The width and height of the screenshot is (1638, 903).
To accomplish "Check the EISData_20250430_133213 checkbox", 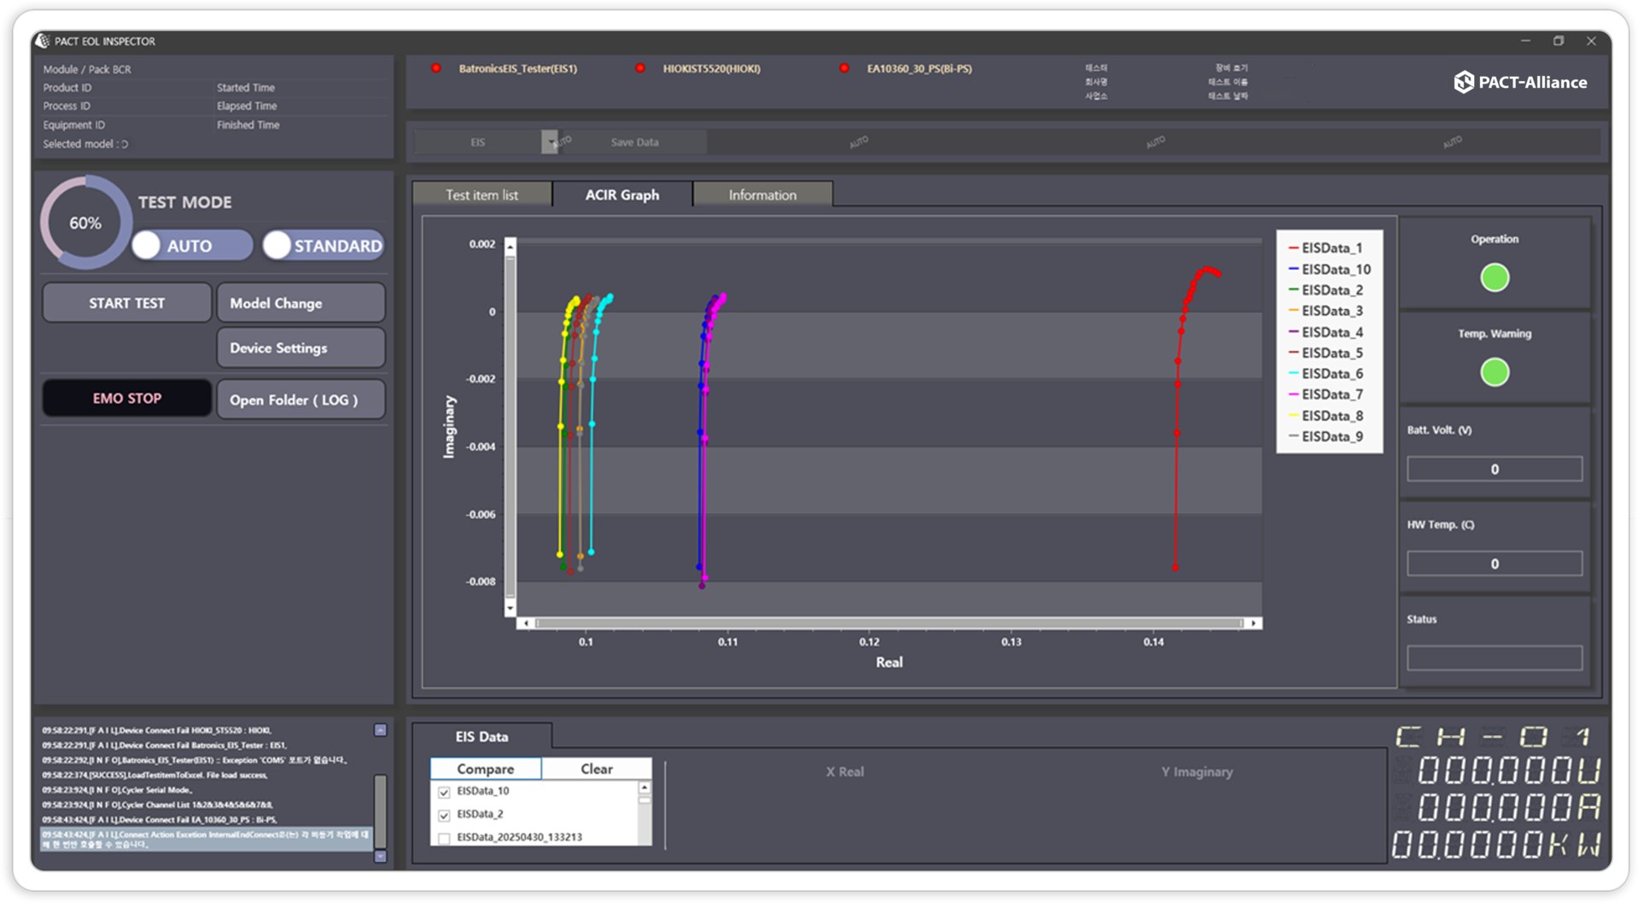I will point(444,838).
